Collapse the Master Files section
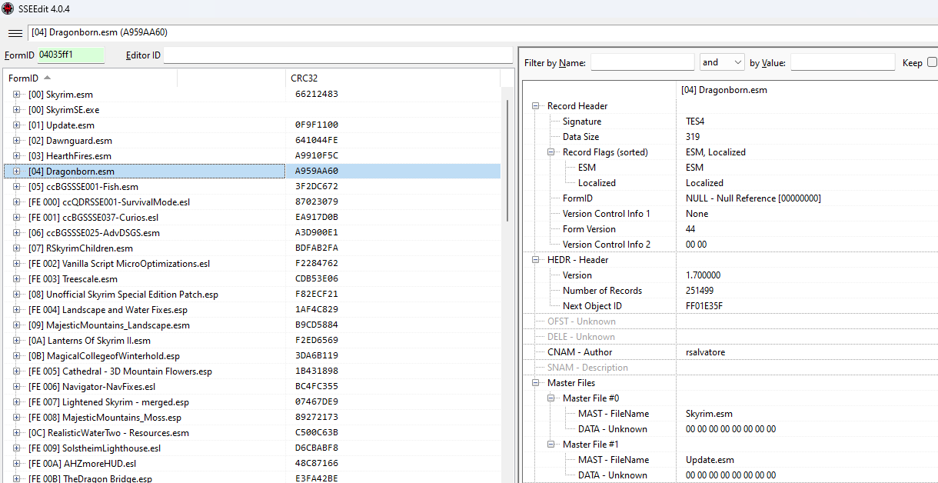The height and width of the screenshot is (483, 938). coord(535,382)
